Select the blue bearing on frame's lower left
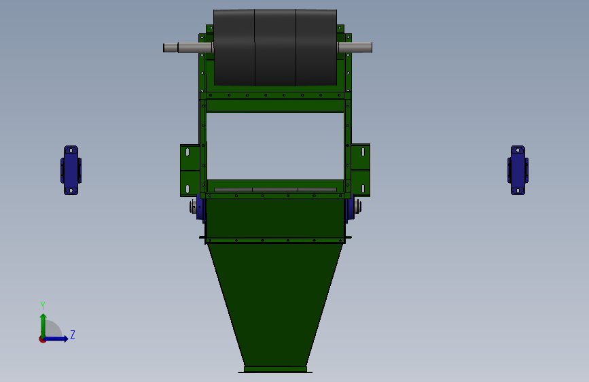Screen dimensions: 589x382 [200, 208]
